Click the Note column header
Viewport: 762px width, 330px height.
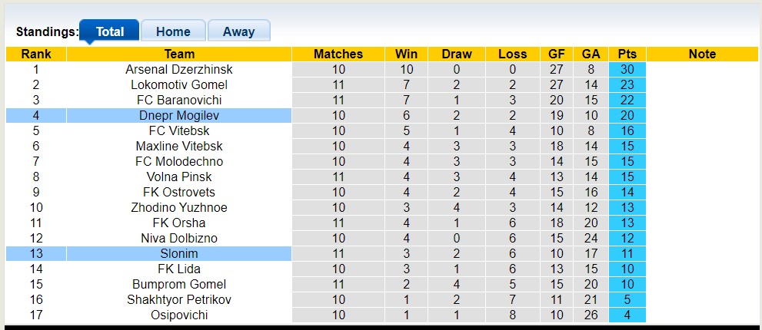pos(702,54)
